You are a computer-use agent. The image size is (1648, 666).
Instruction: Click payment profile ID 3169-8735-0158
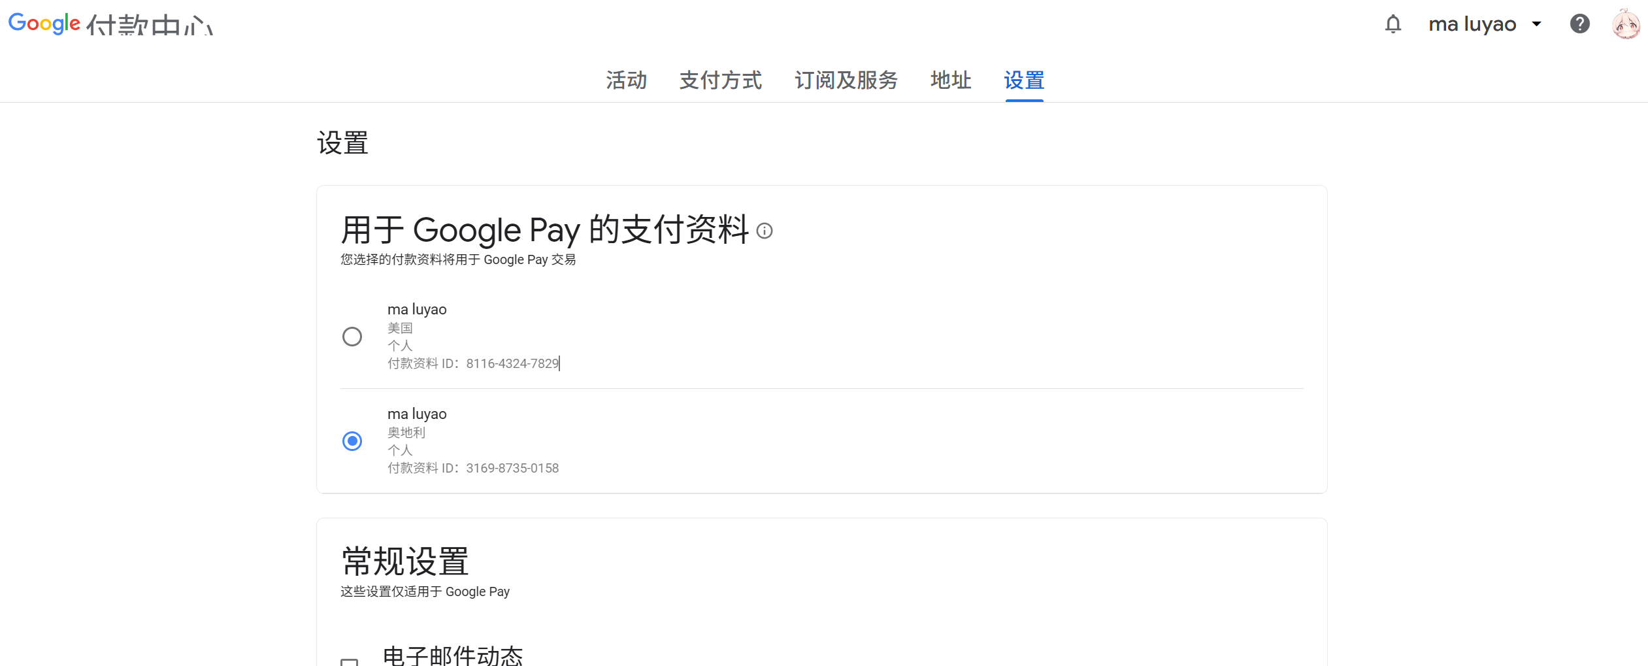tap(512, 468)
